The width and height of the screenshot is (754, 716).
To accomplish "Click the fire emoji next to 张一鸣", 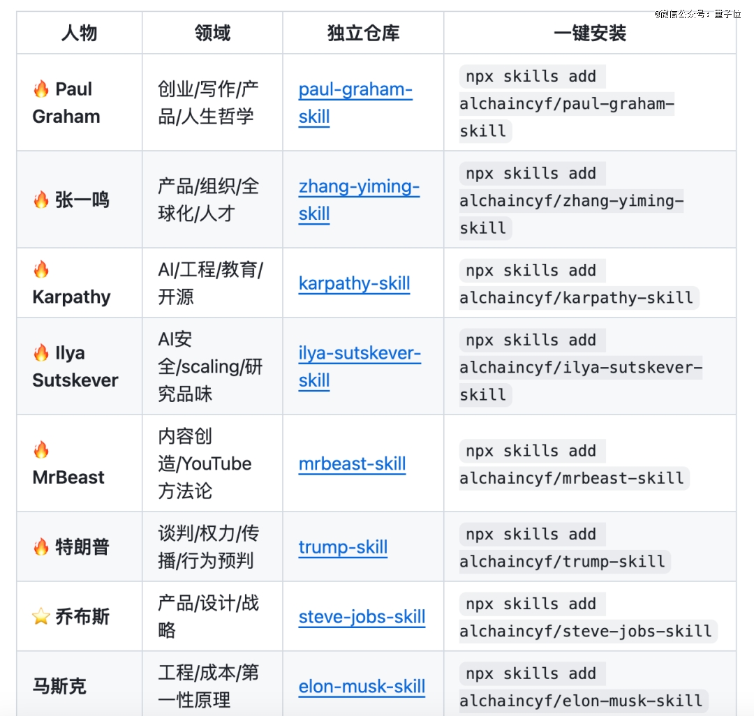I will pos(41,200).
